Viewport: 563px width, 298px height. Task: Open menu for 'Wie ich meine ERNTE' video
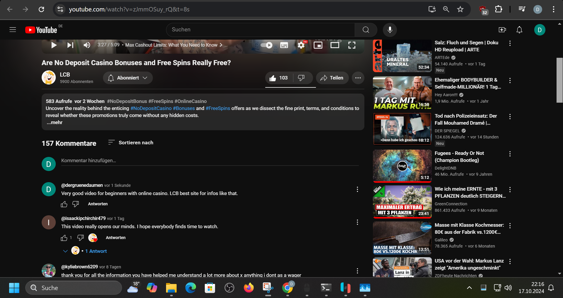510,190
